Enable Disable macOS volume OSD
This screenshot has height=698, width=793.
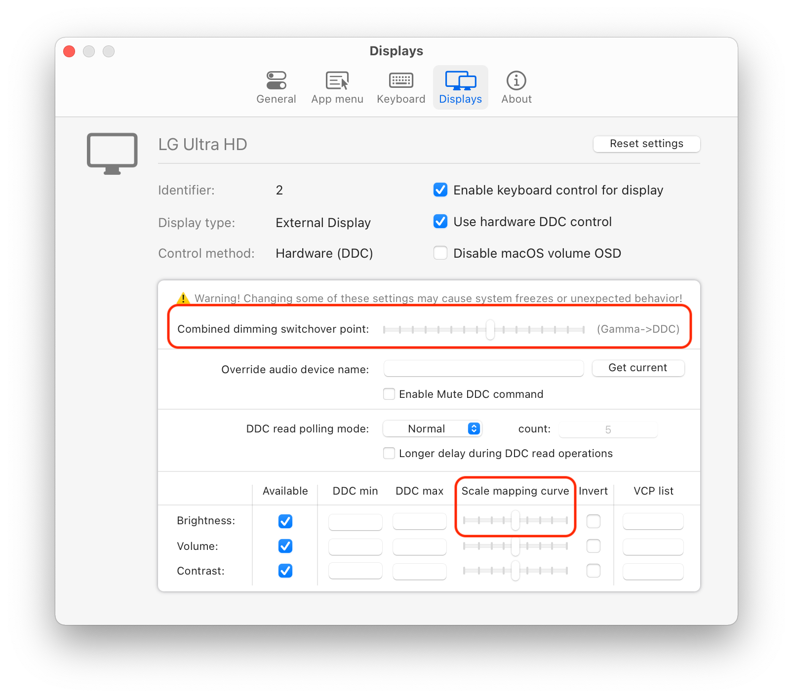point(440,253)
